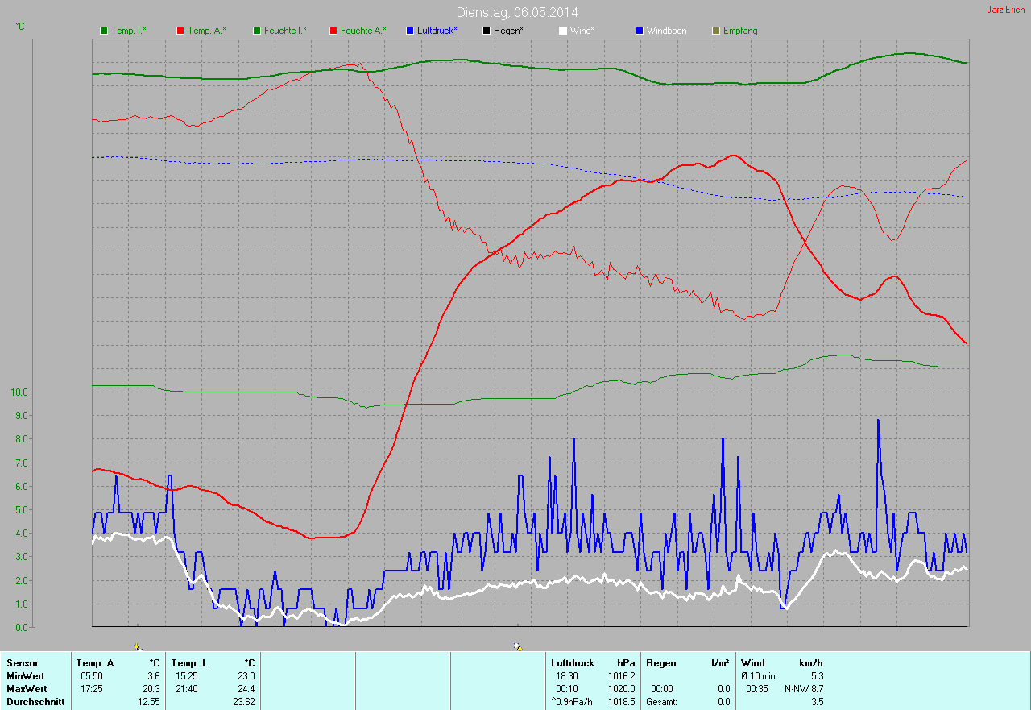Click the '8.0' y-axis label
This screenshot has height=710, width=1031.
pos(22,439)
